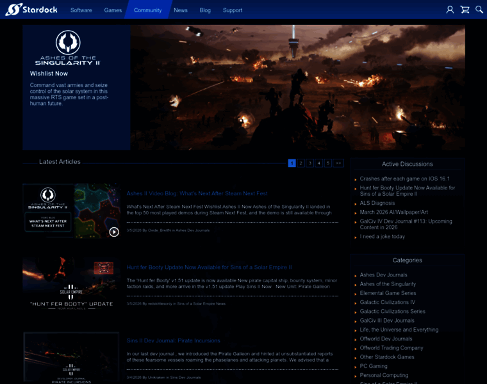The width and height of the screenshot is (487, 384).
Task: Open the Support menu item
Action: tap(233, 10)
